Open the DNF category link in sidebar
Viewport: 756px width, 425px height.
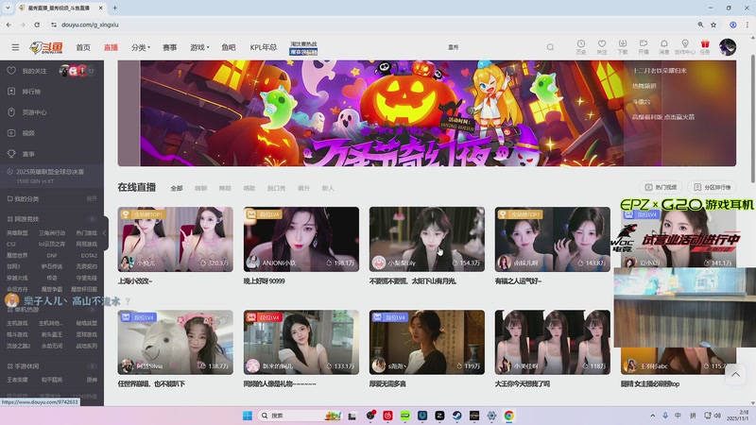(52, 255)
